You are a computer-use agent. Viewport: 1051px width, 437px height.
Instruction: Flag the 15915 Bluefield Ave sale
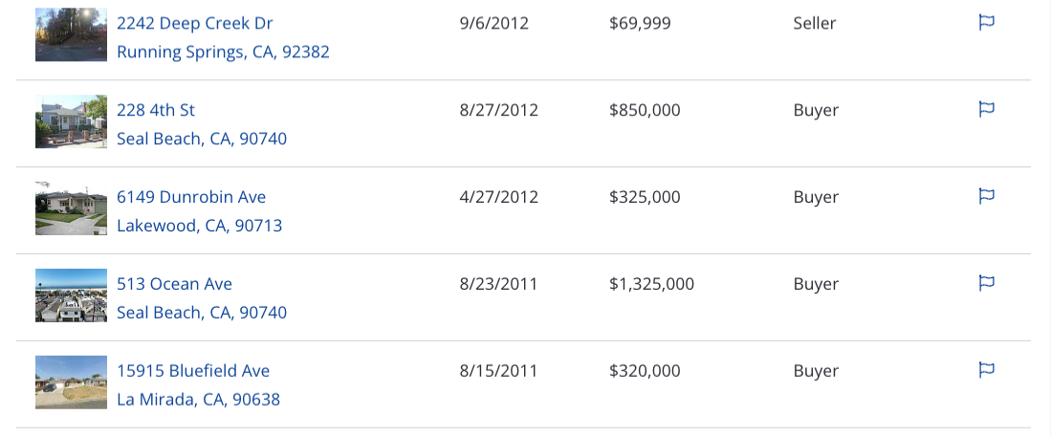986,370
